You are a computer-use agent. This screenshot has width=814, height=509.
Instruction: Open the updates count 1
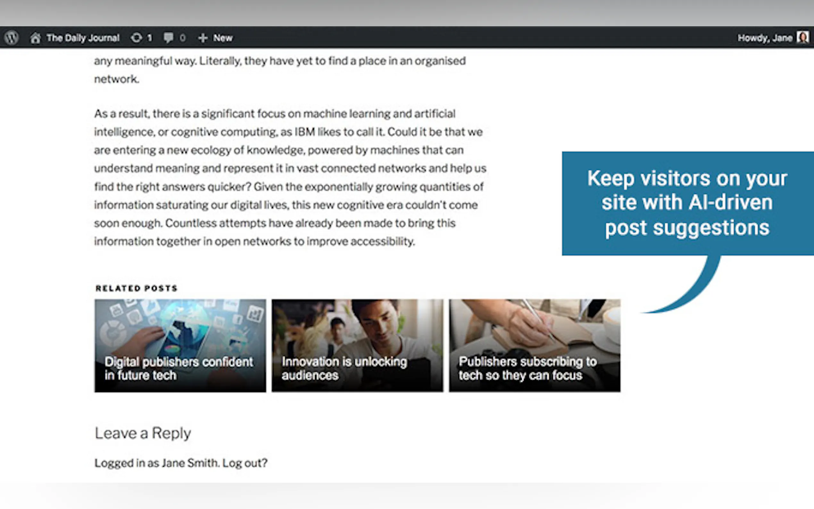[x=149, y=38]
